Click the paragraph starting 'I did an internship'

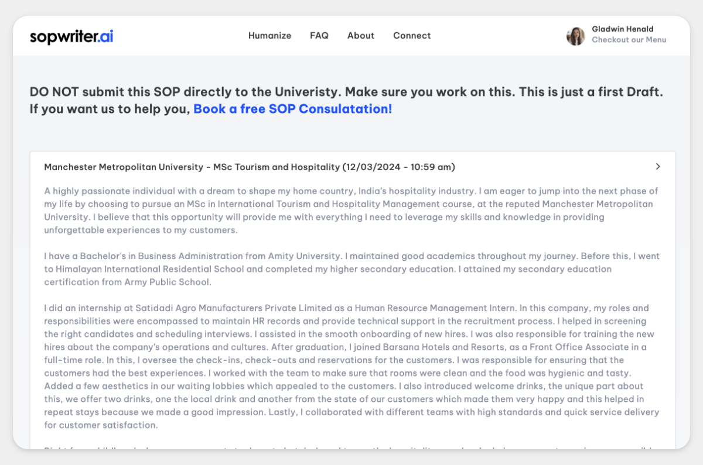(351, 366)
